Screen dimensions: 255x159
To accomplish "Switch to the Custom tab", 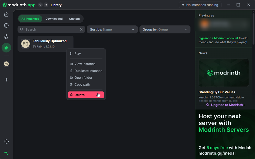I will coord(74,19).
